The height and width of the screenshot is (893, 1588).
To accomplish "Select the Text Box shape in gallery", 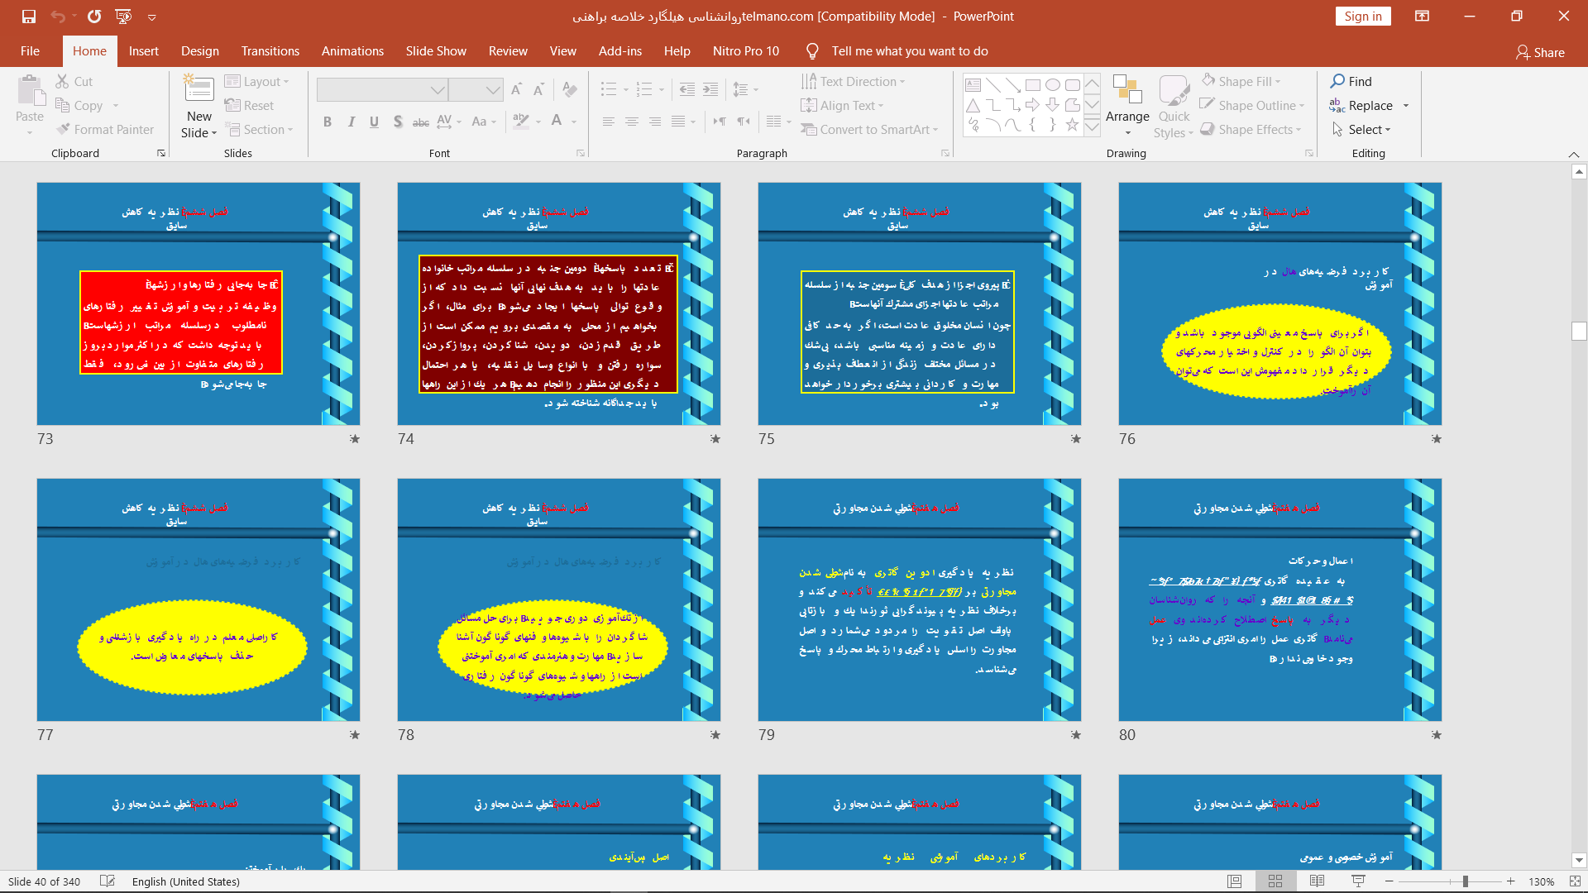I will coord(973,84).
